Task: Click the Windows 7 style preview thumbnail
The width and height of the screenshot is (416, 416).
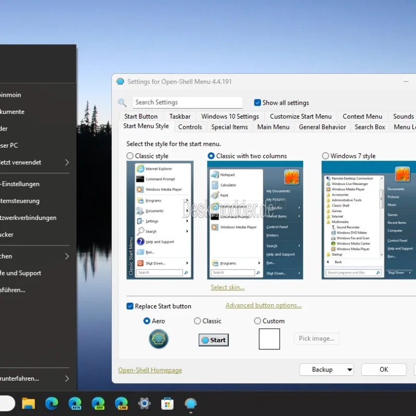Action: (369, 220)
